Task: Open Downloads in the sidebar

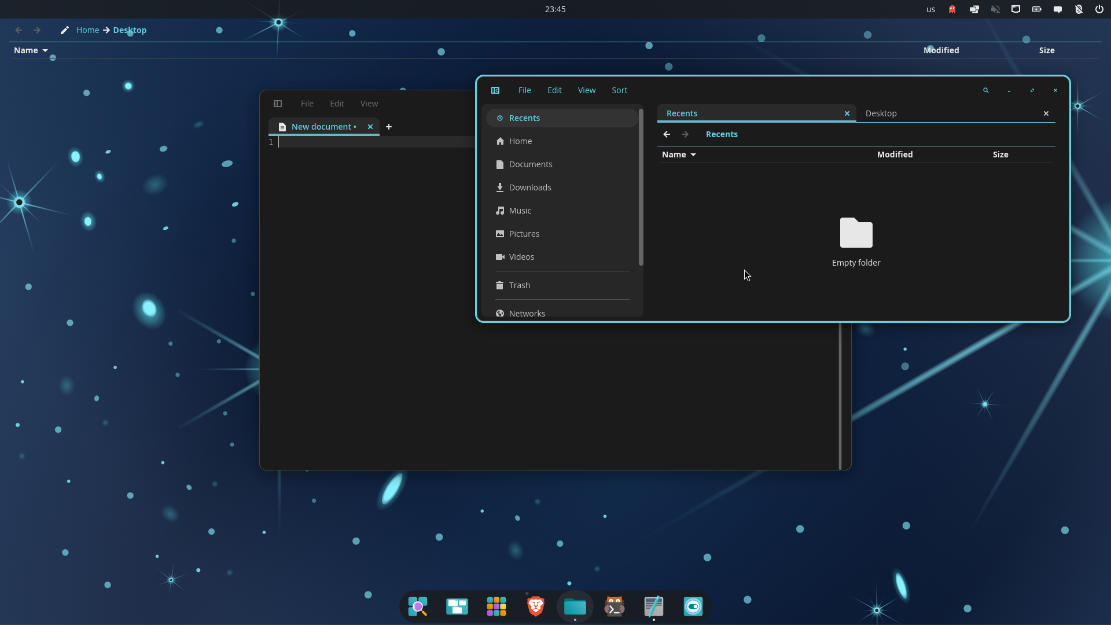Action: click(x=562, y=187)
